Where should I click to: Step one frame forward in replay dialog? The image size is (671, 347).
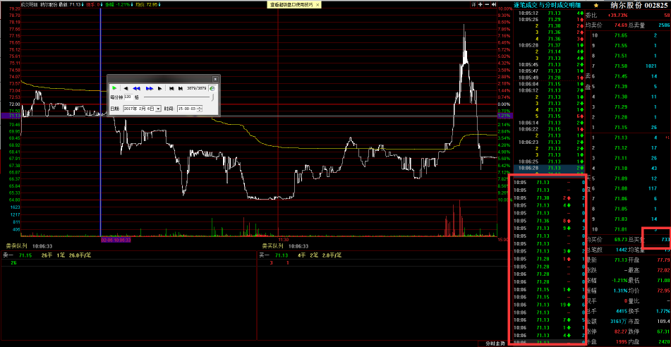pyautogui.click(x=160, y=88)
